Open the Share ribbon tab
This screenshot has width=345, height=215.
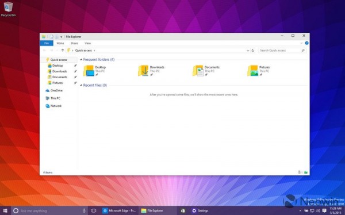(x=74, y=43)
